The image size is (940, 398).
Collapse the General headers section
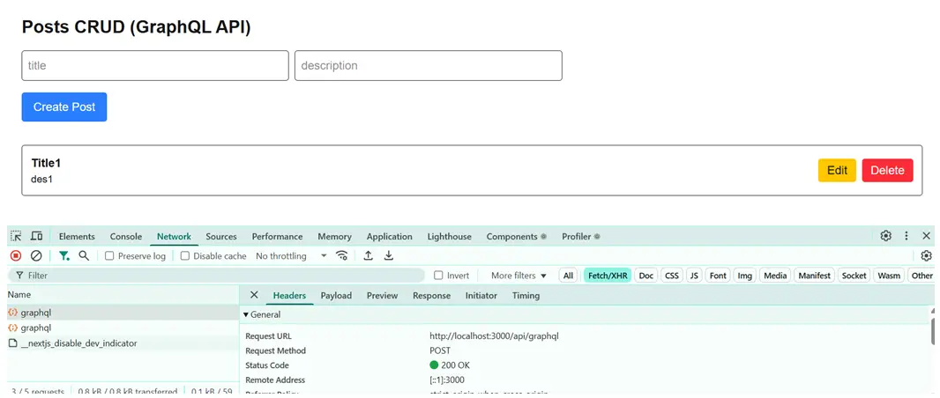click(246, 314)
